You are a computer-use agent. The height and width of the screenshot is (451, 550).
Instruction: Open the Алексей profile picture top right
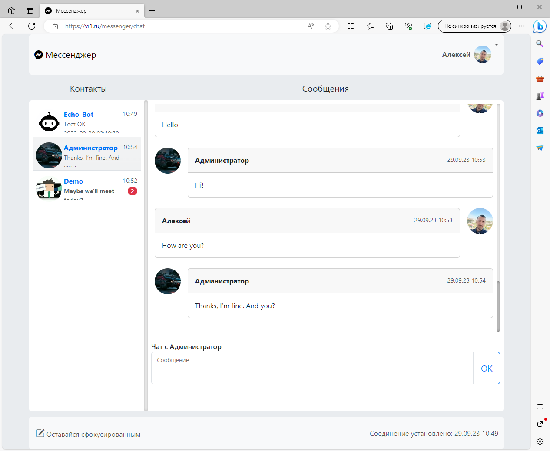pos(482,54)
